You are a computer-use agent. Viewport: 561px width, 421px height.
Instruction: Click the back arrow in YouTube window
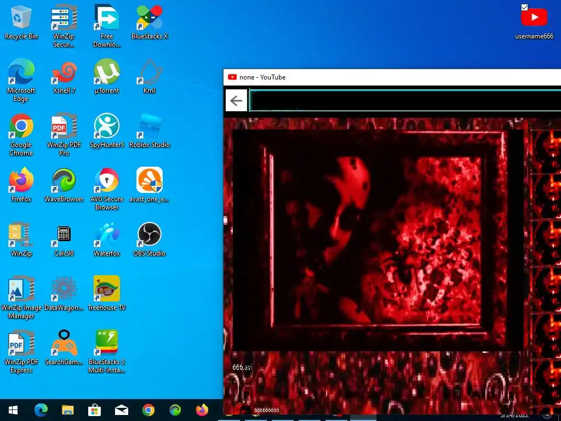click(236, 101)
